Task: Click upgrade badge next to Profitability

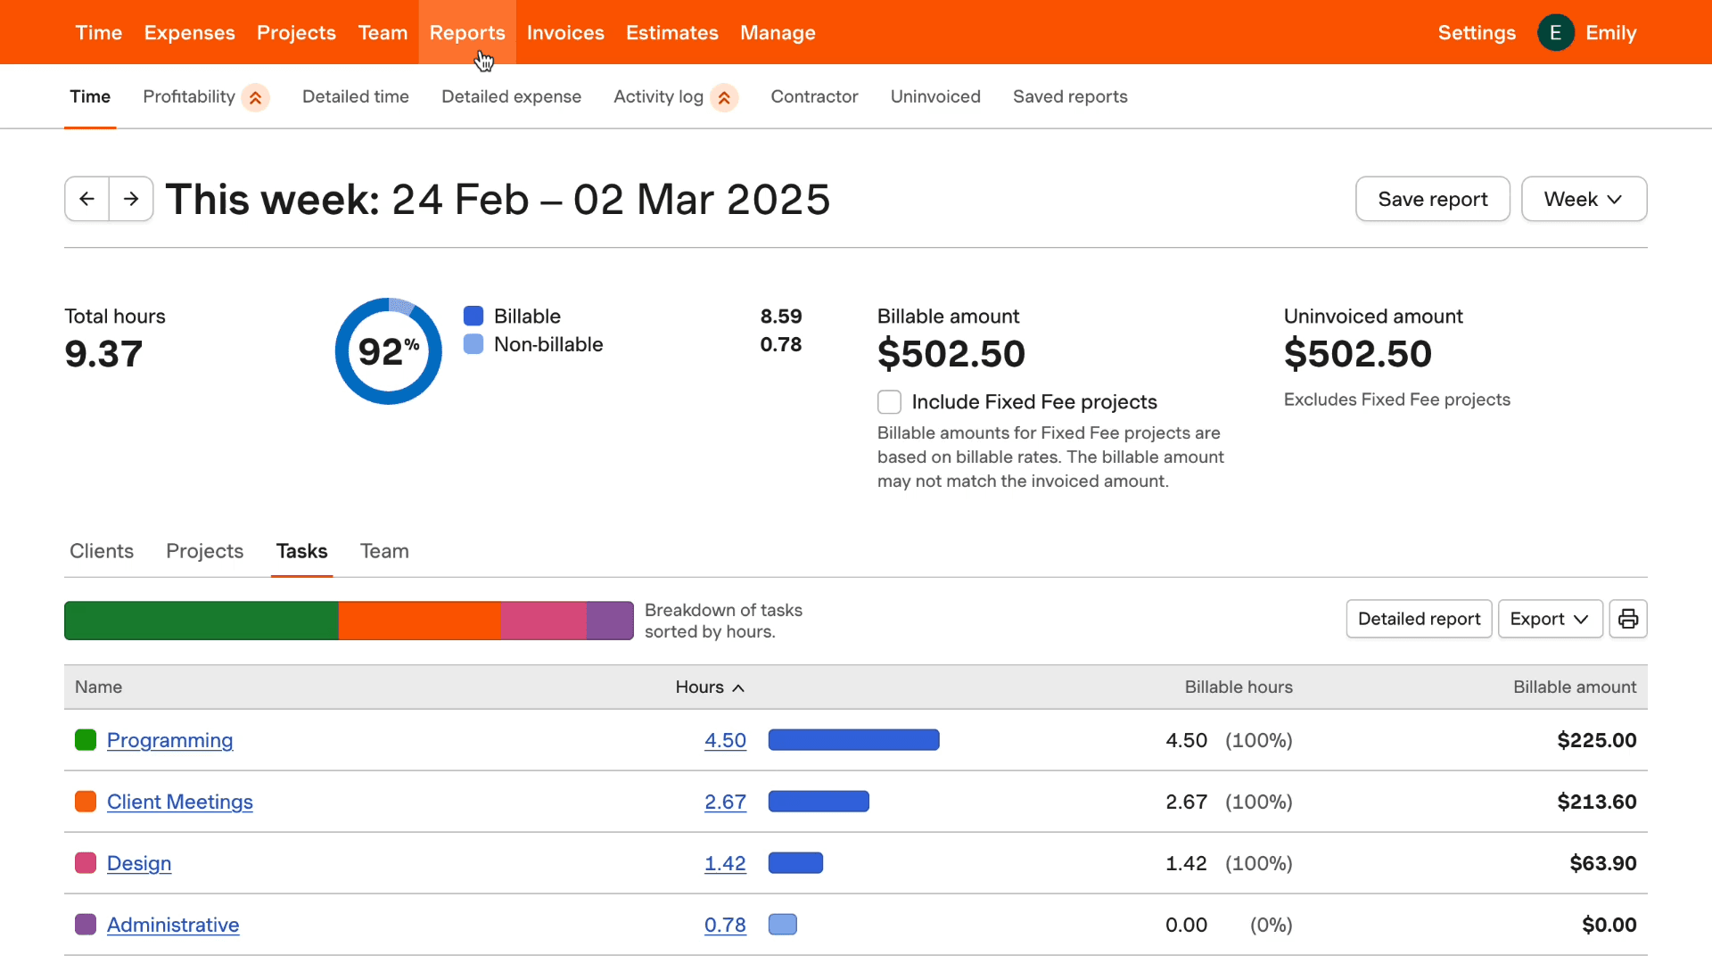Action: [x=256, y=97]
